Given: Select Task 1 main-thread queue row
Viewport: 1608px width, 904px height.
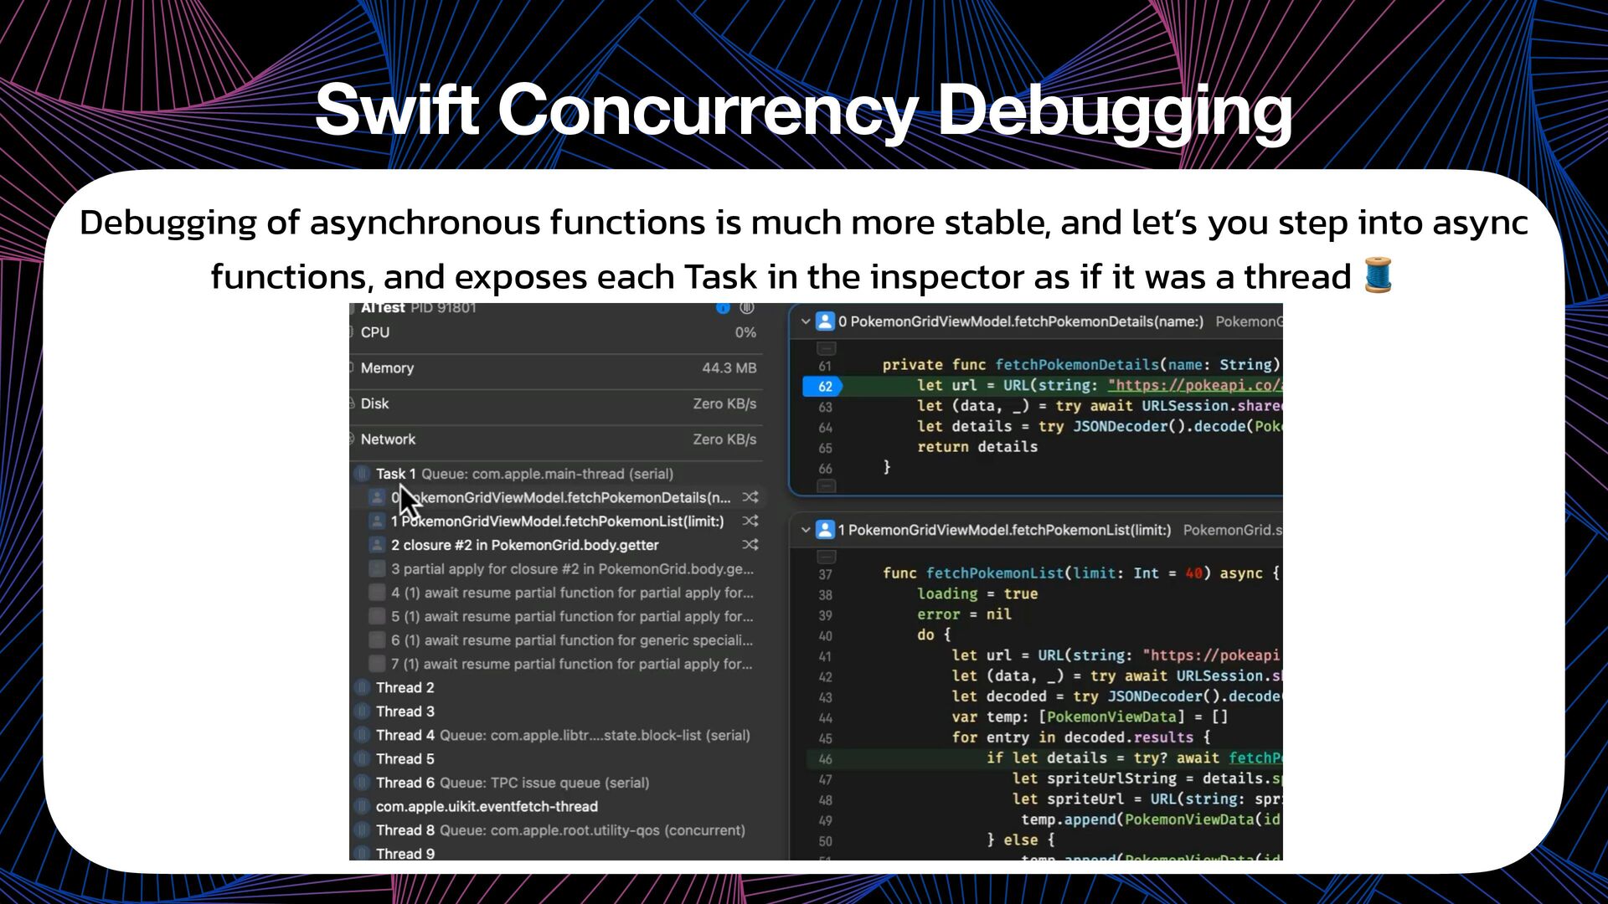Looking at the screenshot, I should (x=555, y=474).
